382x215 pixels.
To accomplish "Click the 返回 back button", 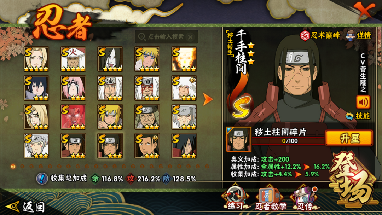I will click(25, 207).
